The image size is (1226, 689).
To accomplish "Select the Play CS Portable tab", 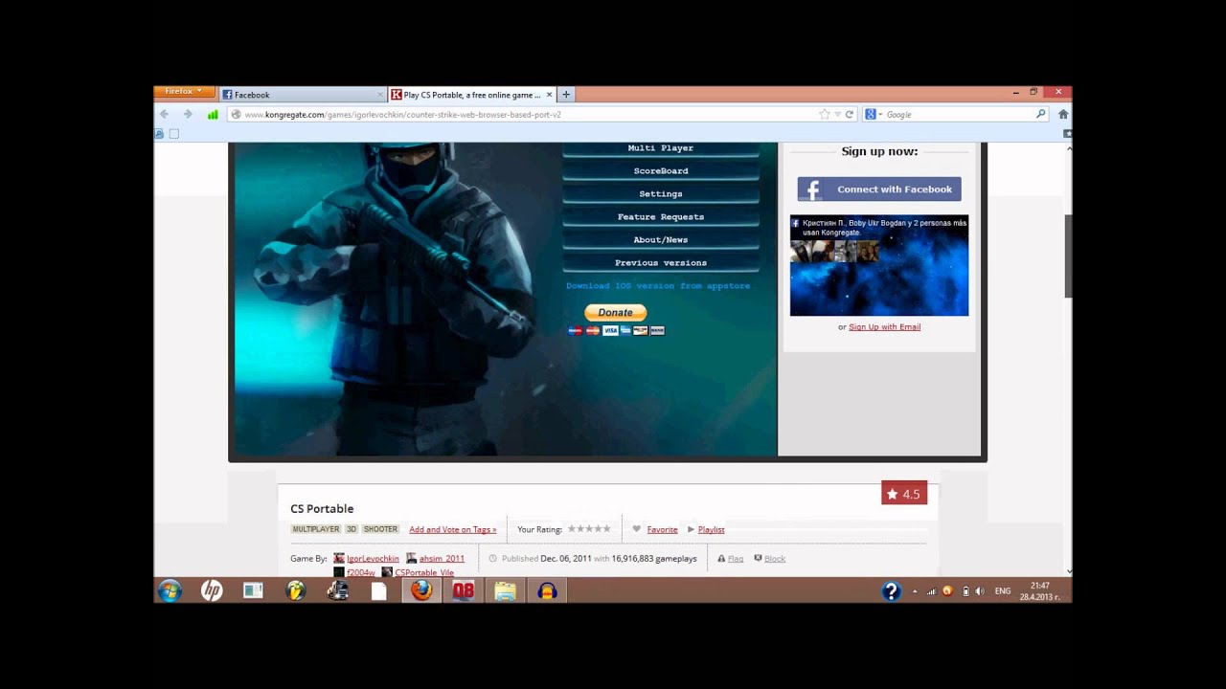I will tap(473, 95).
